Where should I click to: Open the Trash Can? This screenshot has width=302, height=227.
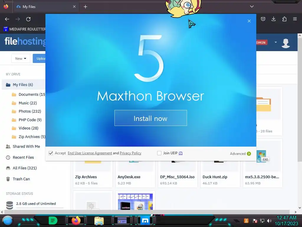(18, 179)
